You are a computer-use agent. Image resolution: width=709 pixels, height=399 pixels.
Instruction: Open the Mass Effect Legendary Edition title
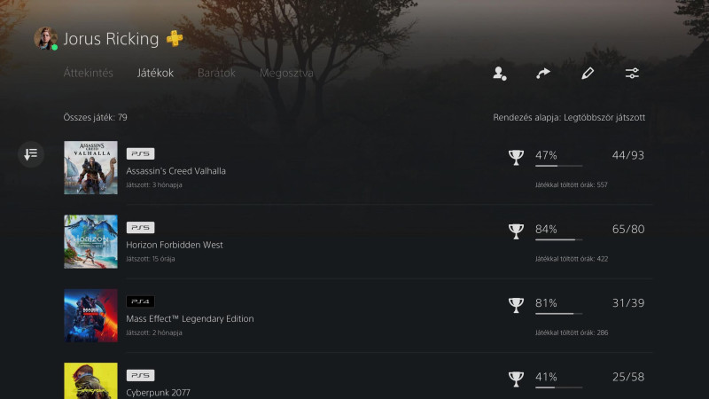[x=190, y=318]
